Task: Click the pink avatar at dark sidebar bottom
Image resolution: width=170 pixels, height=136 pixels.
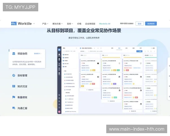Action: click(x=59, y=112)
